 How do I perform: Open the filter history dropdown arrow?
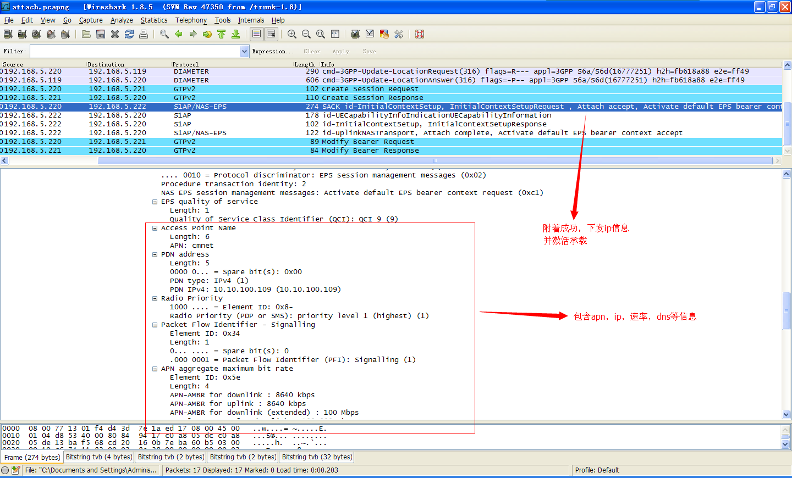(x=245, y=51)
